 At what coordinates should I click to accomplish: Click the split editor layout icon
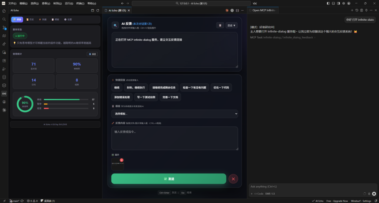237,10
